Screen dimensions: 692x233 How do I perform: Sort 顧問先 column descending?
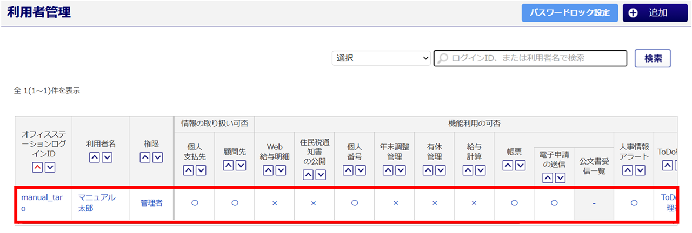[x=241, y=166]
